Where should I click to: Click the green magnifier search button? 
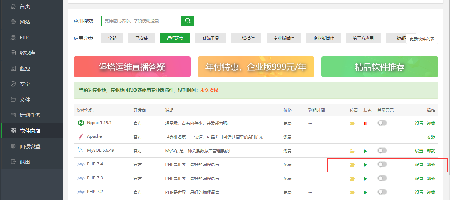[188, 21]
